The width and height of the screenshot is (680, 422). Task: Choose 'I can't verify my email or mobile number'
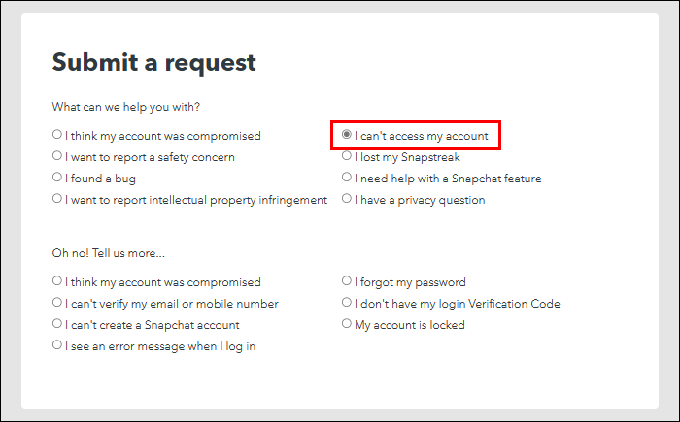point(57,303)
